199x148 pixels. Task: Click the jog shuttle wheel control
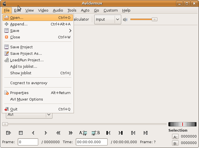182,124
